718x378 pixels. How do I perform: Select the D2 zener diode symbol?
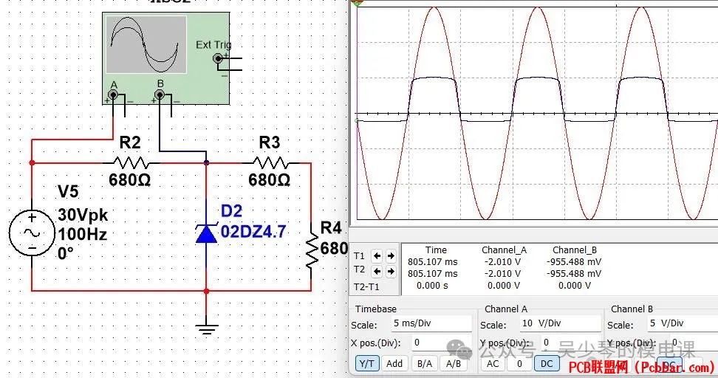206,233
